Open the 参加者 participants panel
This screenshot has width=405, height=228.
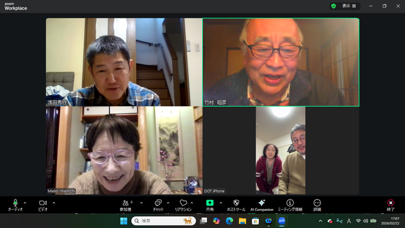[x=125, y=205]
